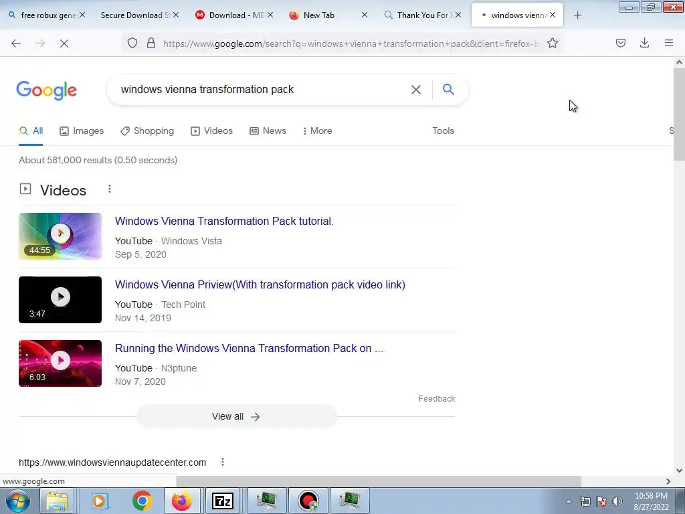Go back to the previous page
685x514 pixels.
coord(16,44)
